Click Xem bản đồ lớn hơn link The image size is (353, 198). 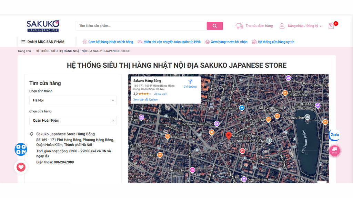(146, 100)
